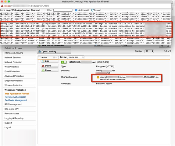
Task: Open Interfaces & Routing menu
Action: click(x=14, y=53)
